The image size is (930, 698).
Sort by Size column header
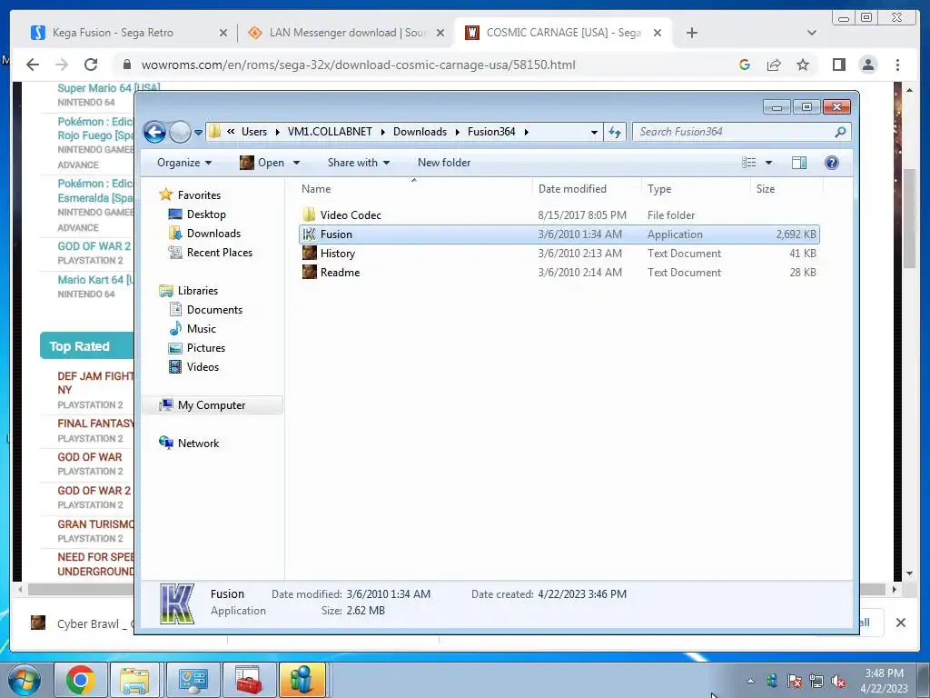(765, 189)
